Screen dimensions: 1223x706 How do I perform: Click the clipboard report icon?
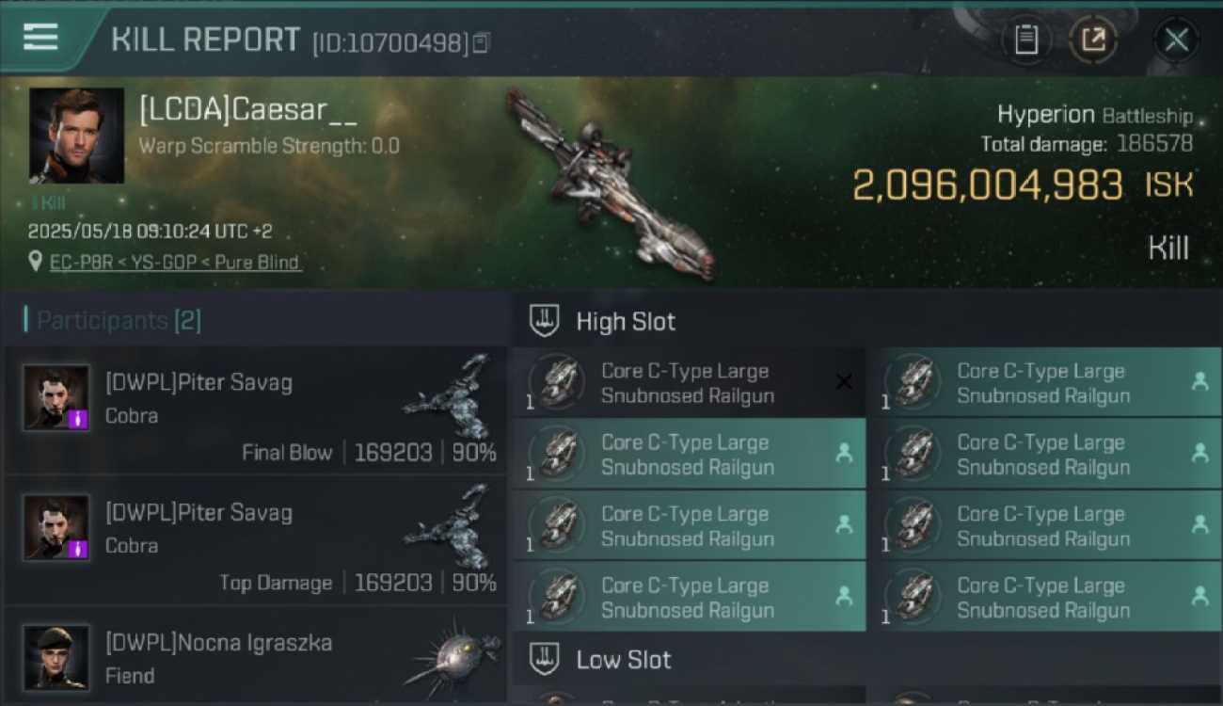point(1026,40)
